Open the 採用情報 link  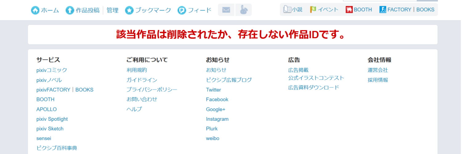pos(378,80)
